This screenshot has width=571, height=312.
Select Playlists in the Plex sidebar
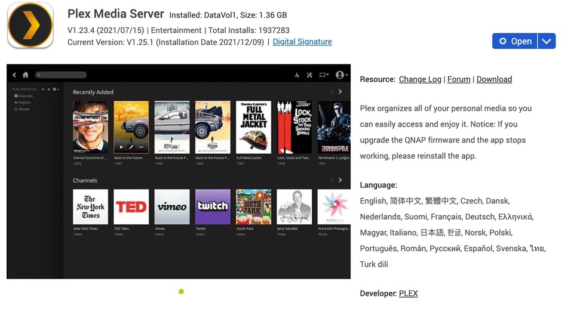tap(23, 103)
